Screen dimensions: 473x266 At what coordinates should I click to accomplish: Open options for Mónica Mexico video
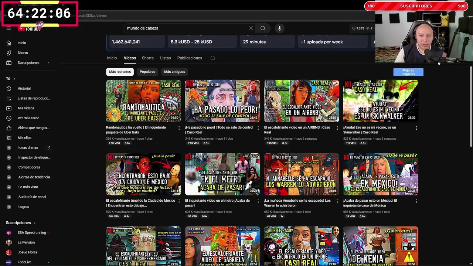coord(416,201)
